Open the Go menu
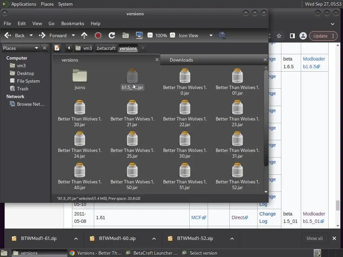Screen dimensions: 343x257 click(x=51, y=23)
